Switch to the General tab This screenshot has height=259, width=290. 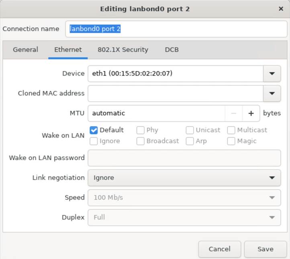pos(26,50)
